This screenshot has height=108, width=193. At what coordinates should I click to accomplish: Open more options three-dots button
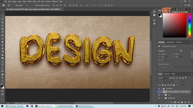pyautogui.click(x=87, y=5)
